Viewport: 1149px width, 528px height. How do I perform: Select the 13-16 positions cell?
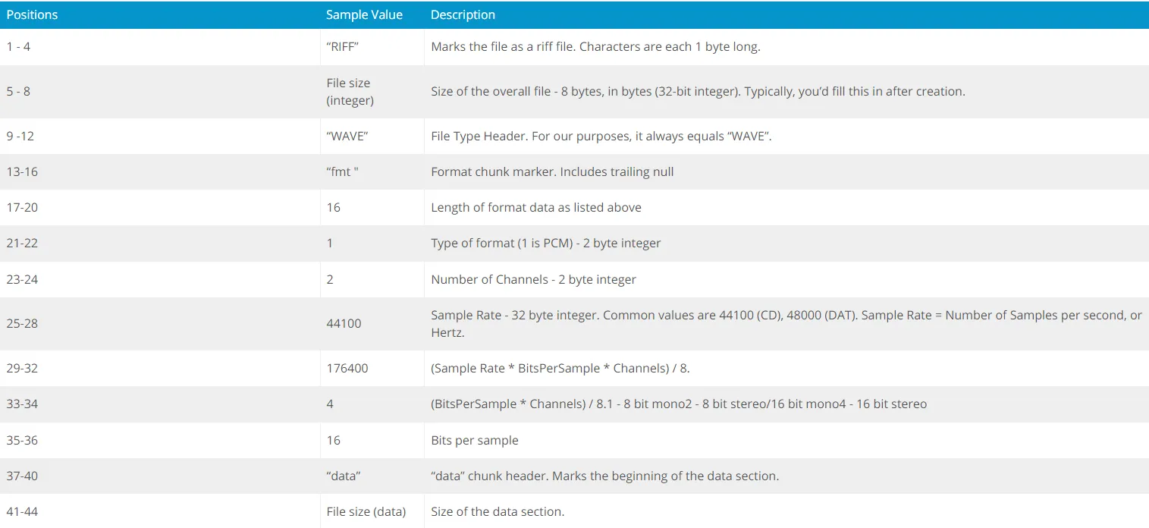pos(22,171)
